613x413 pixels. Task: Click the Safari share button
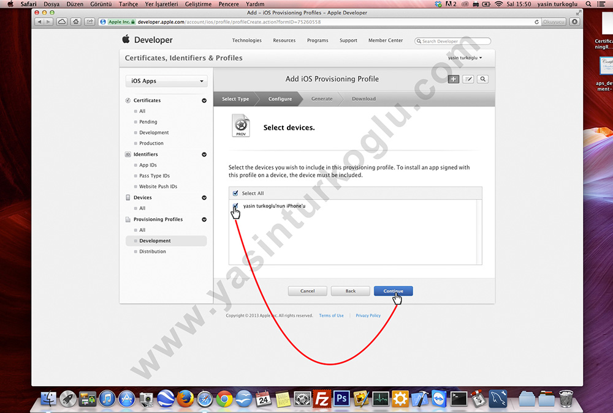tap(90, 22)
